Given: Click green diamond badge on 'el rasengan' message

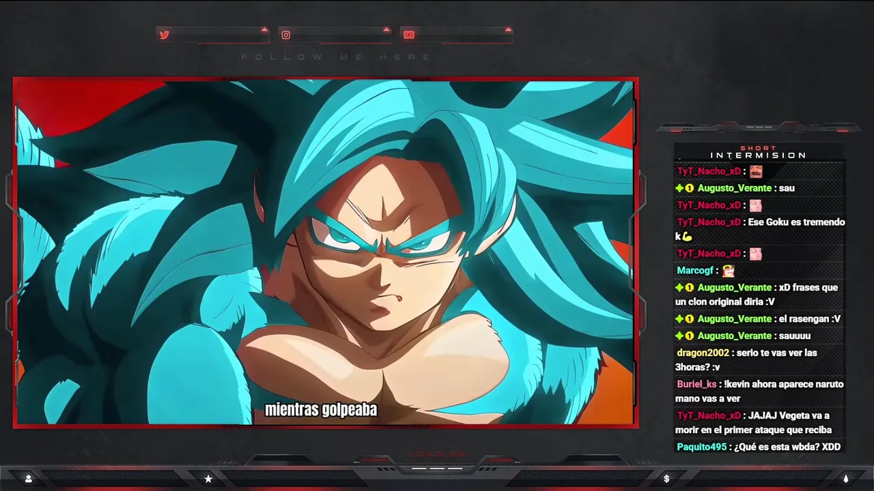Looking at the screenshot, I should [x=679, y=319].
